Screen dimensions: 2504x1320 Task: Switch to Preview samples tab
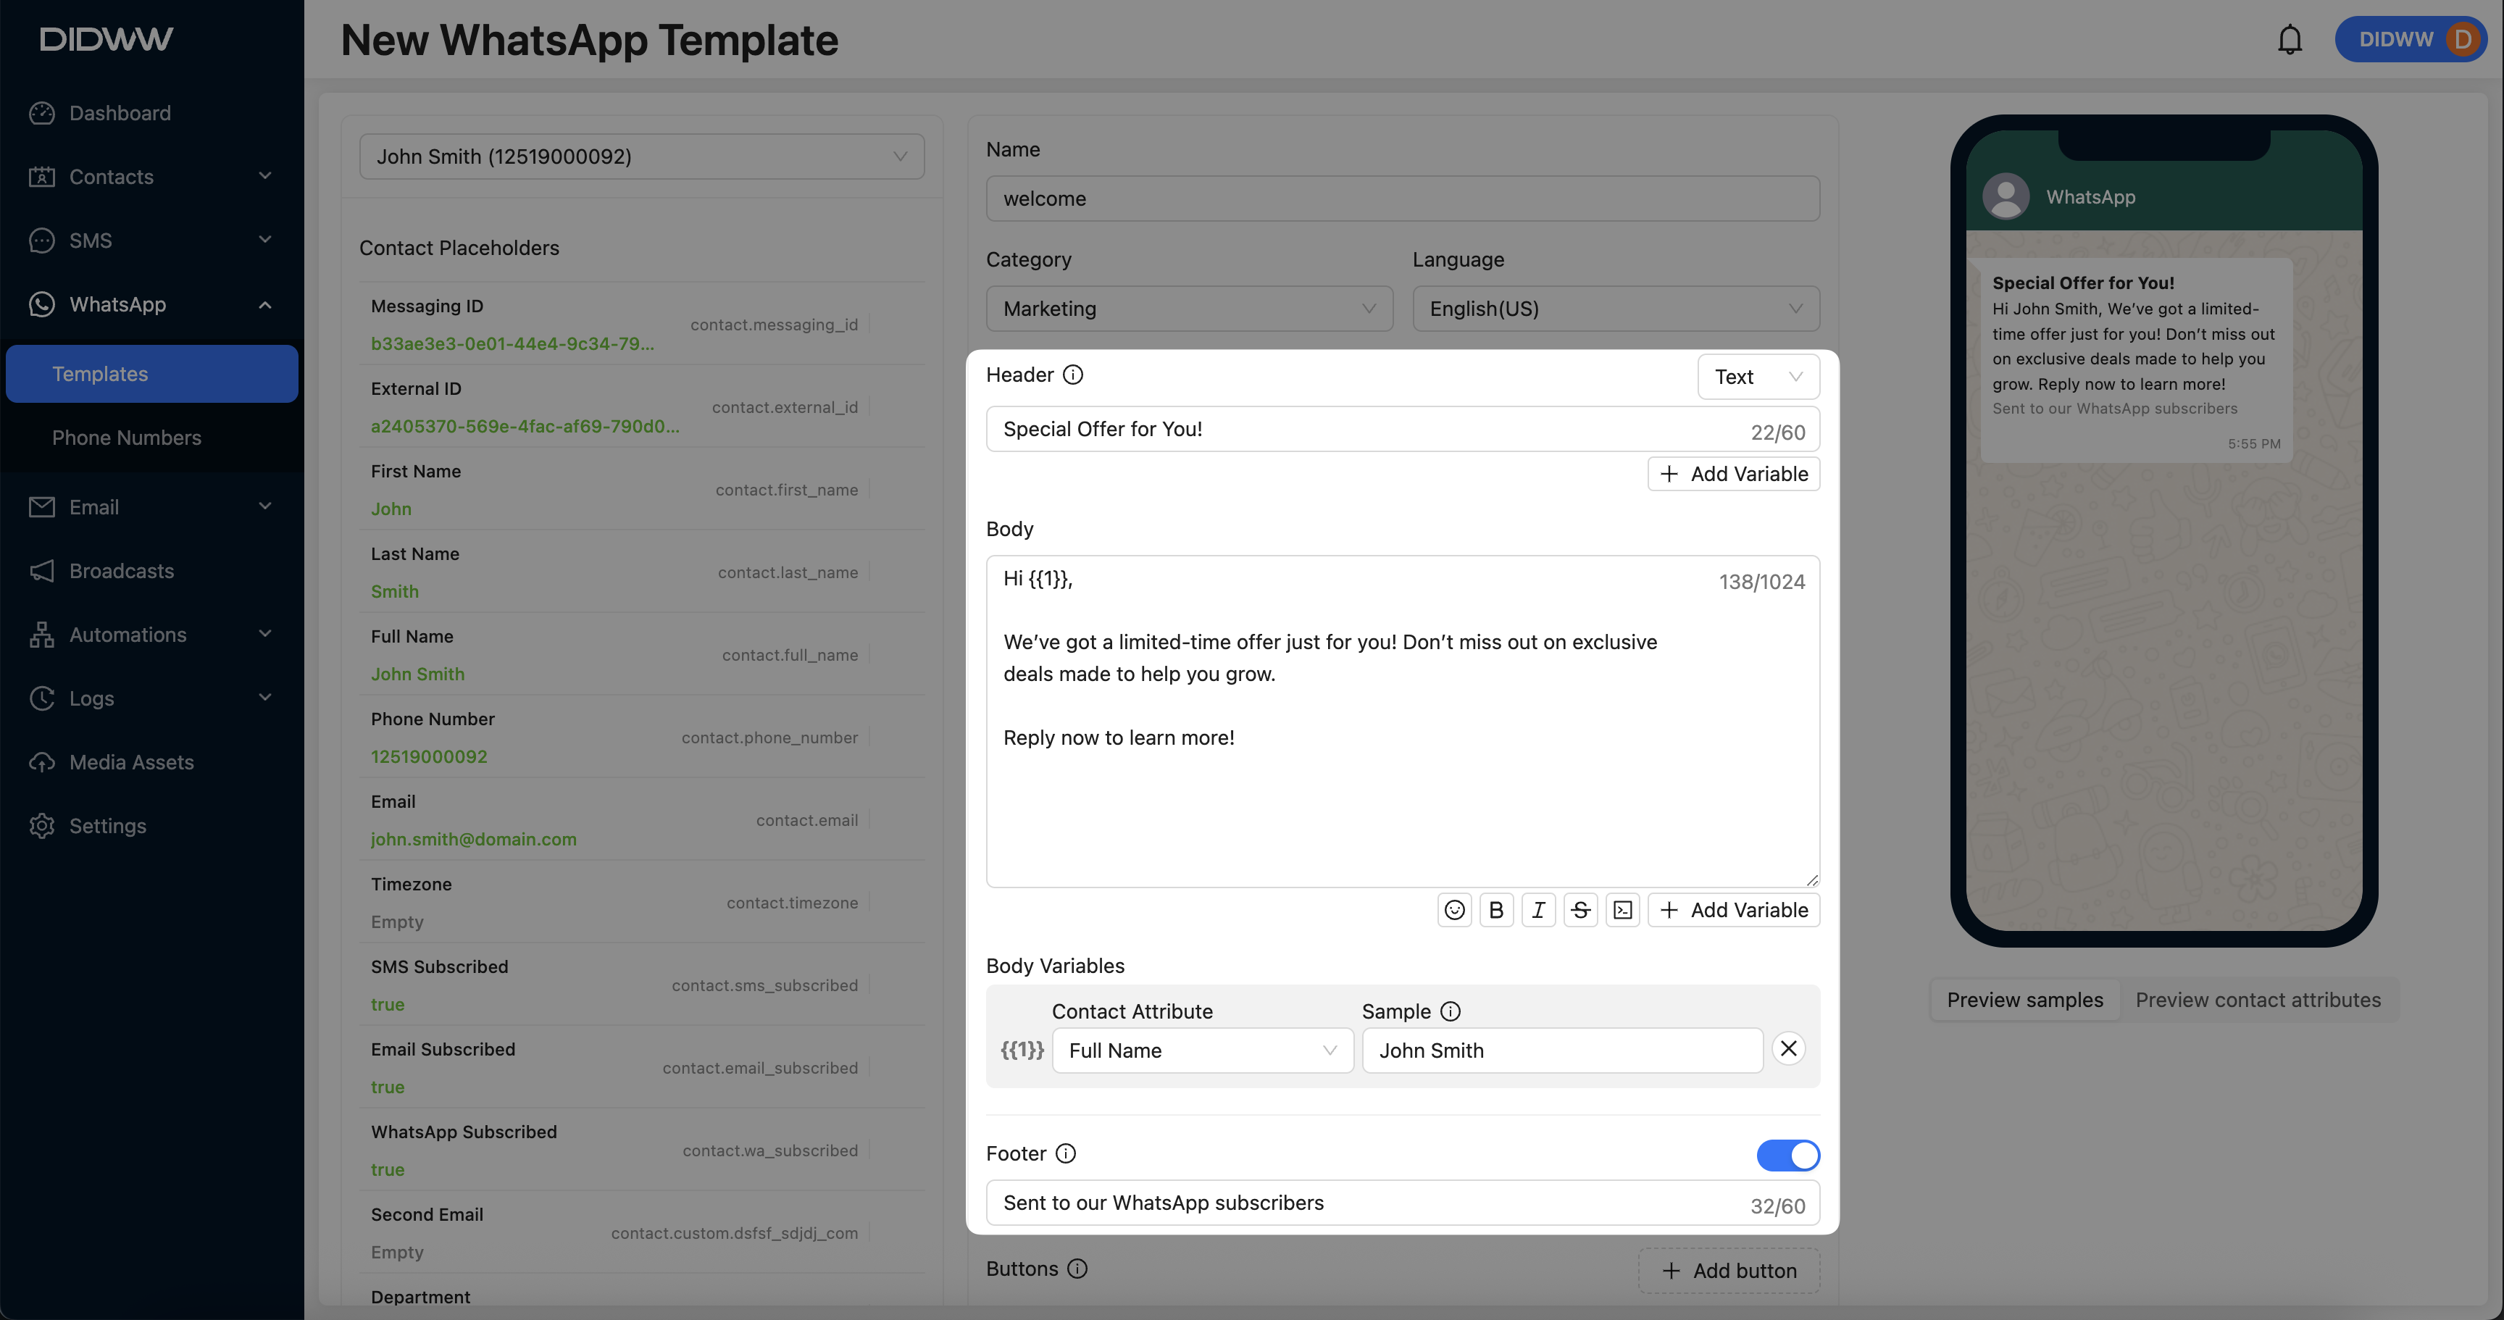(x=2025, y=999)
